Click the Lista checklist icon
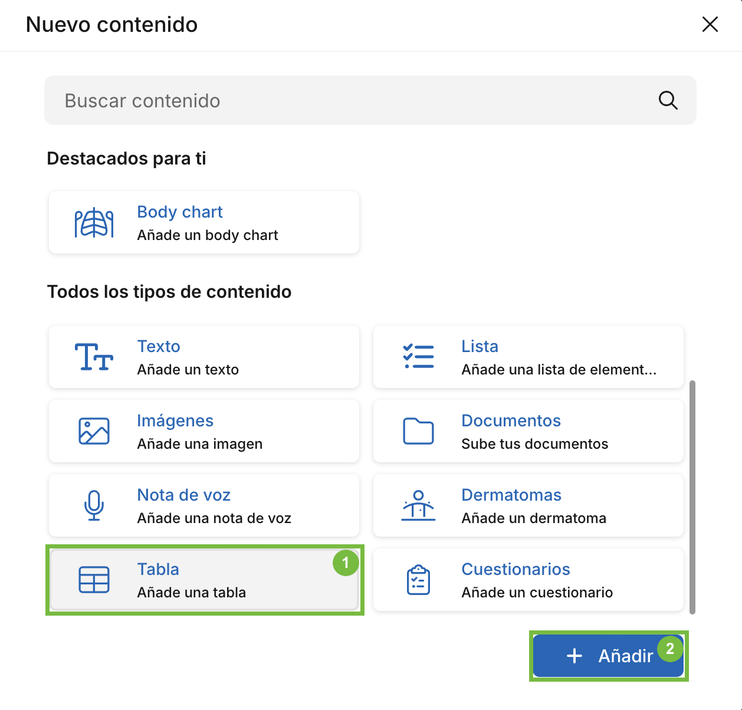 coord(418,357)
